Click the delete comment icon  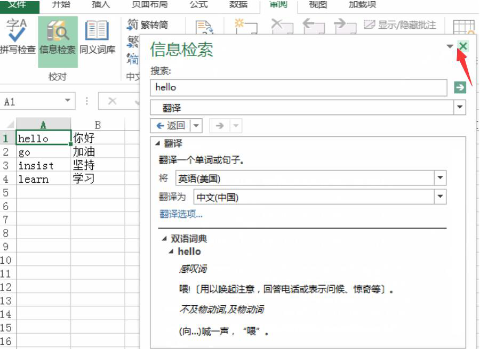pyautogui.click(x=282, y=26)
